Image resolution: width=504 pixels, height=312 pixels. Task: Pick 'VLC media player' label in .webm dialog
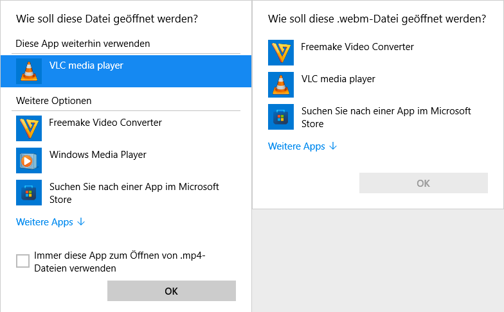pos(338,79)
